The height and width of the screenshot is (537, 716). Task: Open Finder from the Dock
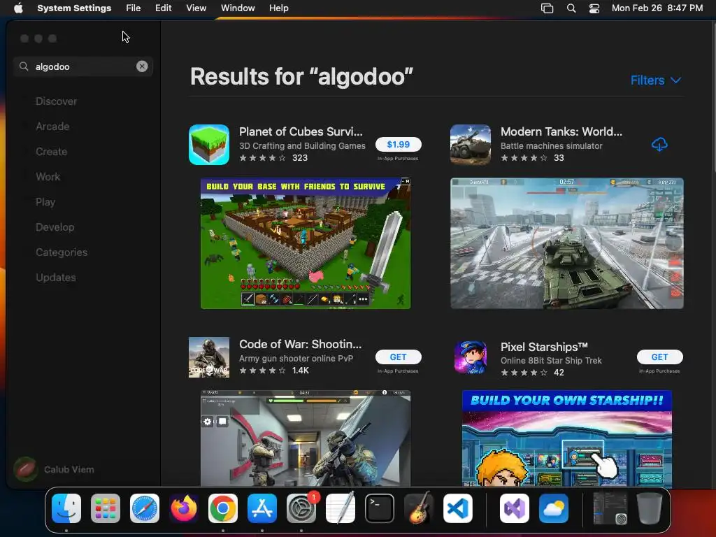coord(66,508)
